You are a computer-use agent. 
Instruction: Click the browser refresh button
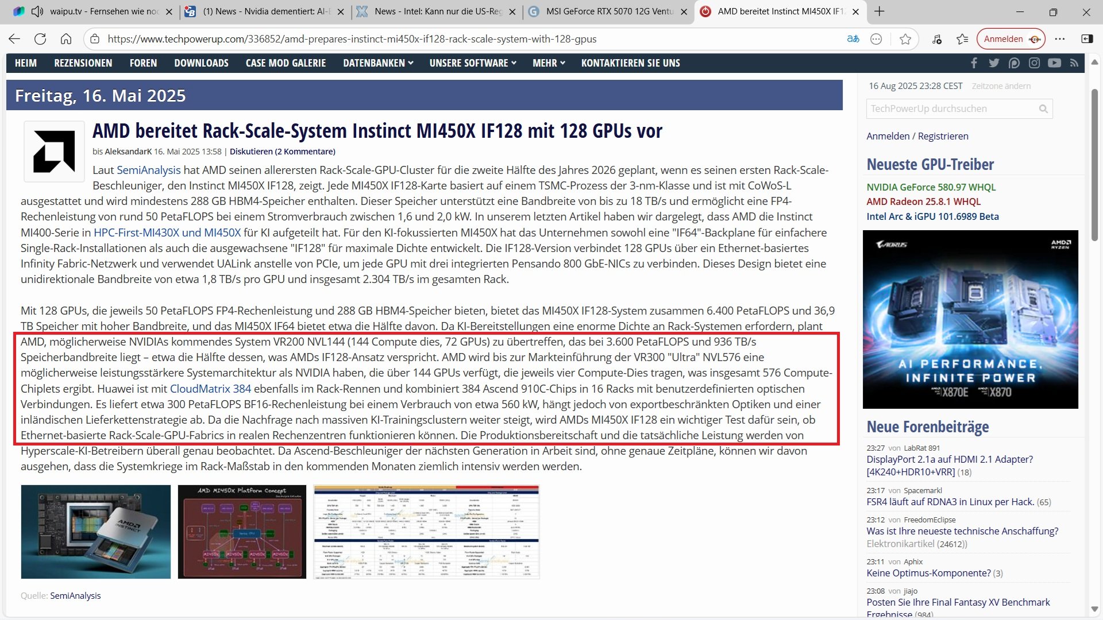(x=40, y=39)
